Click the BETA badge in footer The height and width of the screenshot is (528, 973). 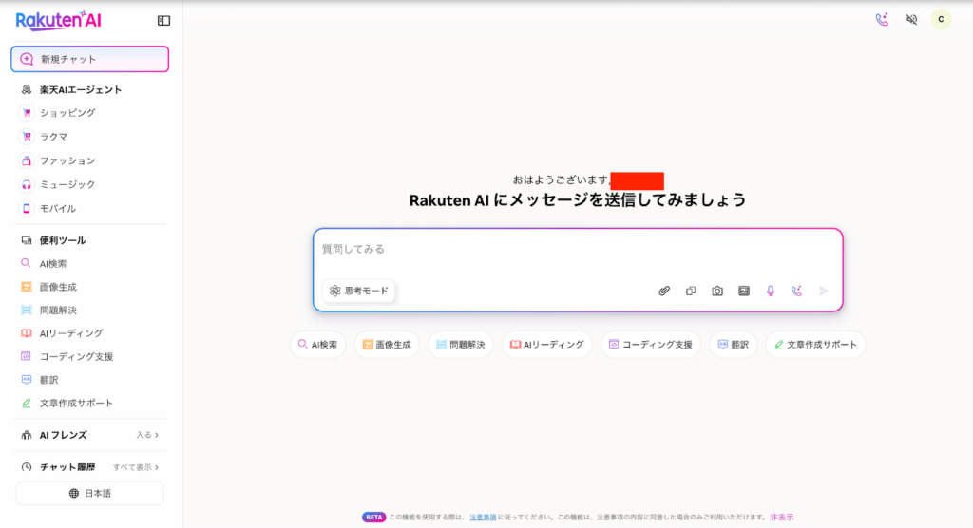(x=373, y=517)
